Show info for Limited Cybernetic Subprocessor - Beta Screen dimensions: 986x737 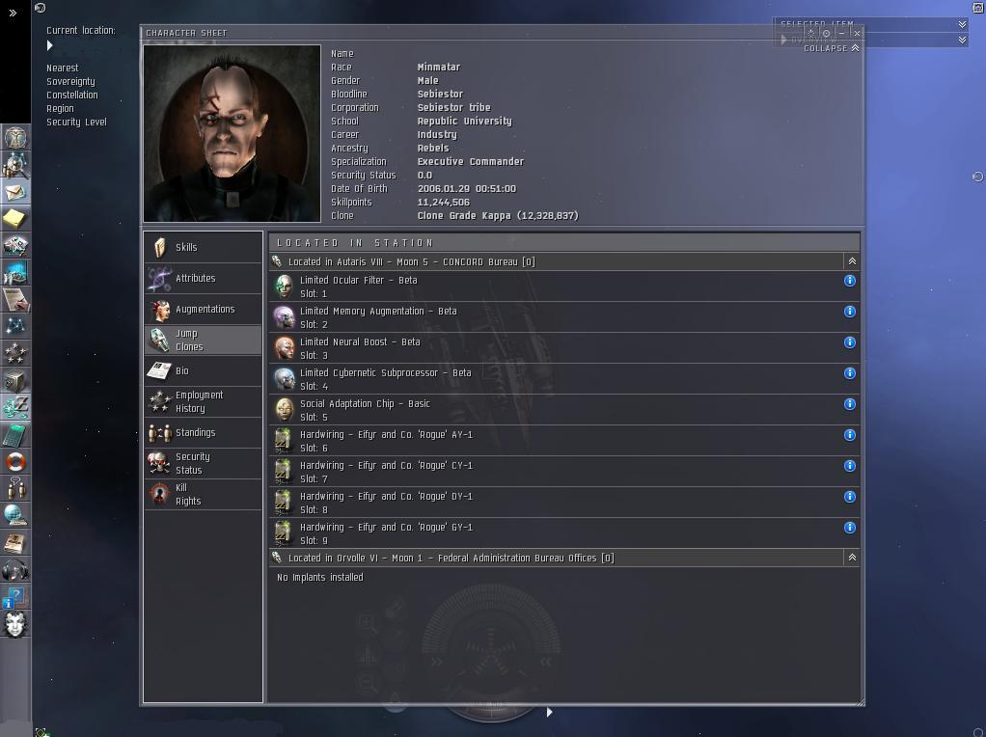(850, 373)
